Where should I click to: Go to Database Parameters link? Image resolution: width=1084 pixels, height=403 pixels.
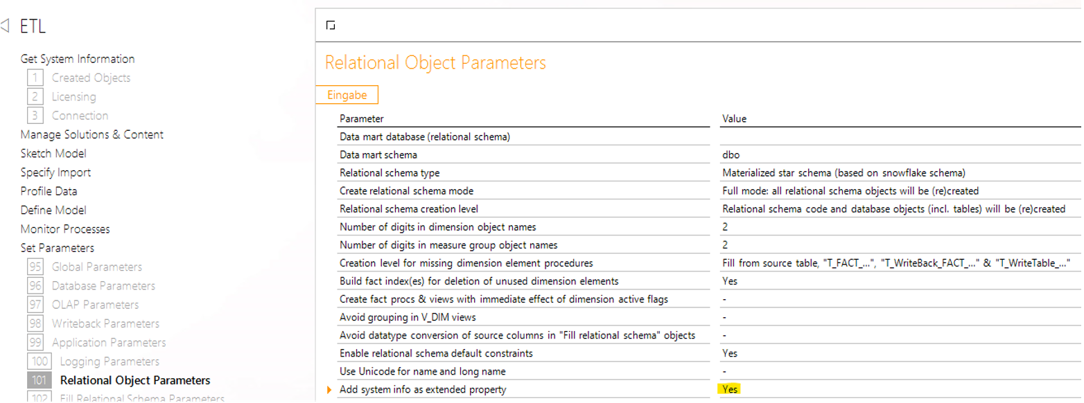coord(103,285)
